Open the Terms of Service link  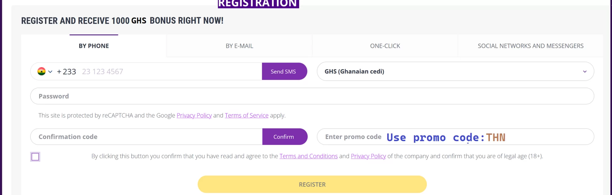[247, 115]
